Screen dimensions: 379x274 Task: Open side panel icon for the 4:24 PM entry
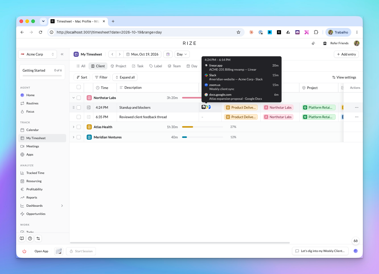[89, 107]
